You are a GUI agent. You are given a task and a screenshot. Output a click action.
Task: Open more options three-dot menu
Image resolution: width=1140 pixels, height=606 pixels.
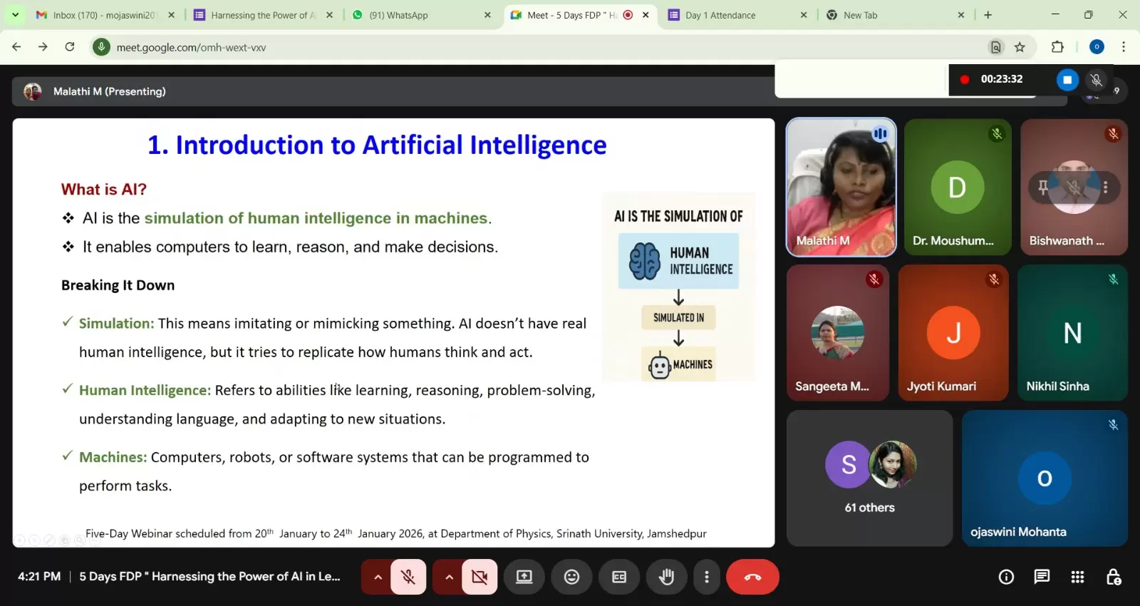pos(706,577)
